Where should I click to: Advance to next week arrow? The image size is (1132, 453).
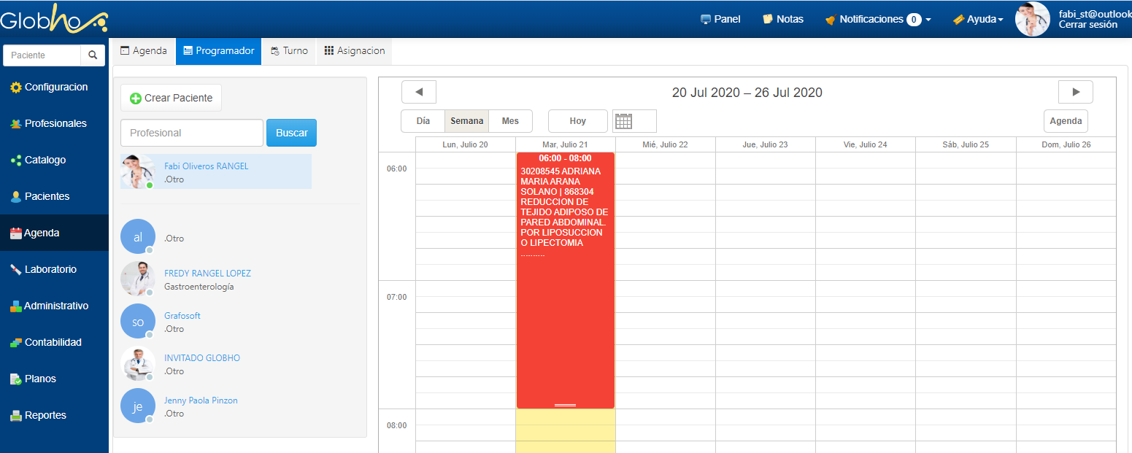coord(1075,92)
